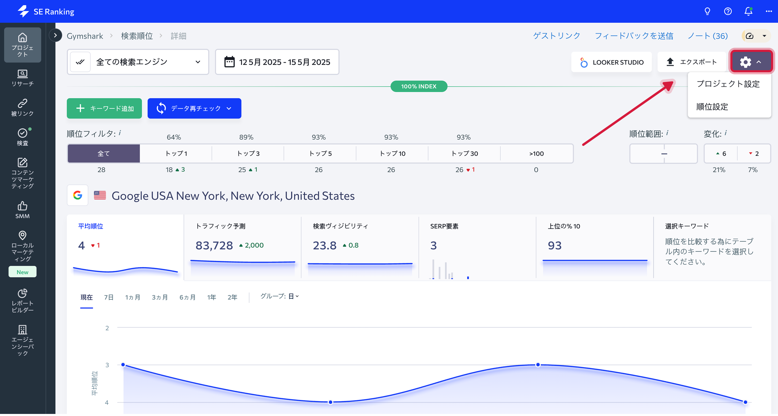Viewport: 778px width, 416px height.
Task: Open the 被リンク sidebar section
Action: [x=23, y=108]
